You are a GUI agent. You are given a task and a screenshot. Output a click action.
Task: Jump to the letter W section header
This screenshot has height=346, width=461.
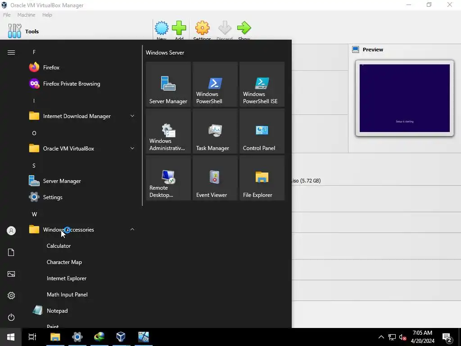point(34,214)
